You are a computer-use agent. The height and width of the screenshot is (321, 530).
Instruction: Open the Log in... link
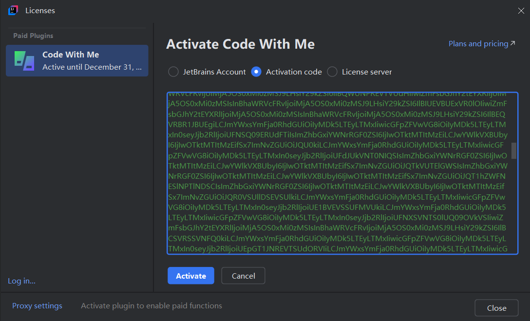coord(21,281)
